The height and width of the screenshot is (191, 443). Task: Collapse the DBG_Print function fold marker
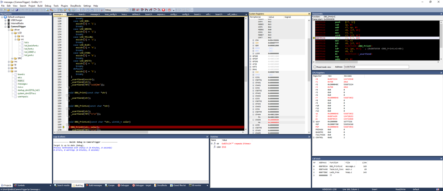[x=67, y=95]
